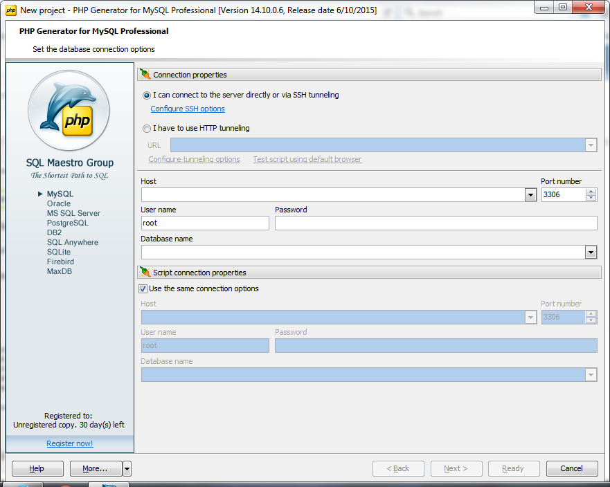
Task: Click the php app icon in title bar
Action: (11, 10)
